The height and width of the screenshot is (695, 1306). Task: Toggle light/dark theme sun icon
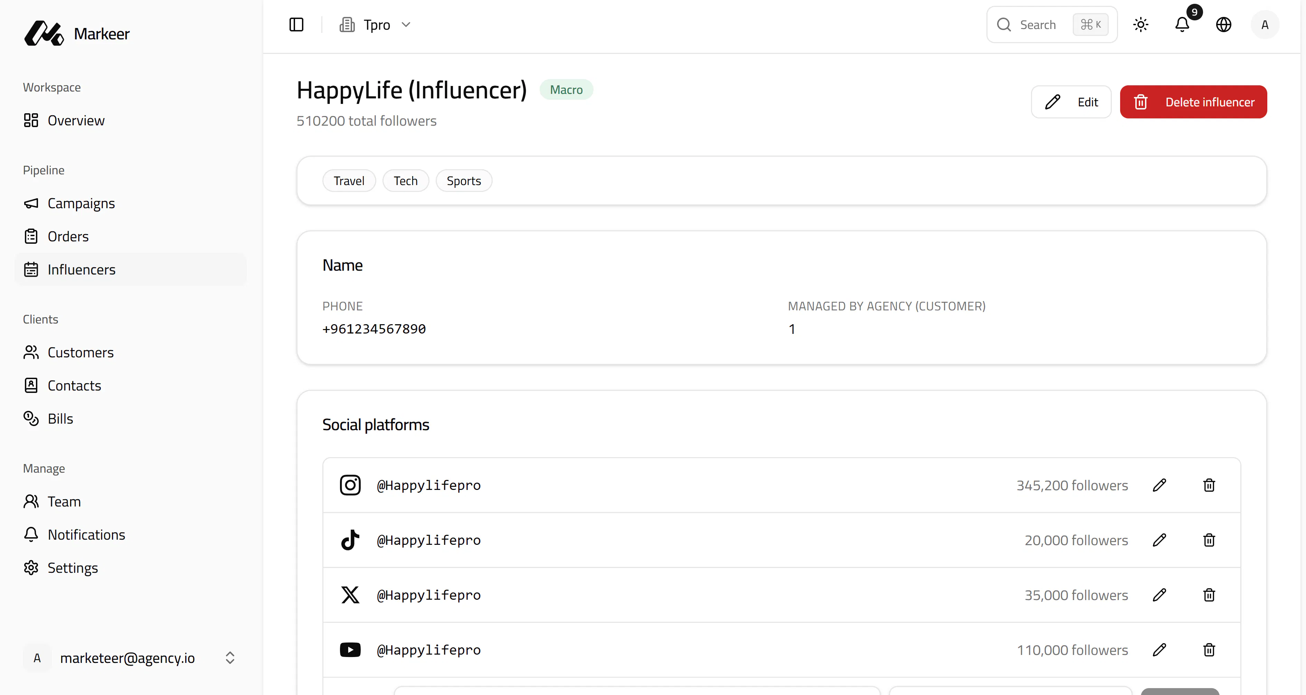click(x=1141, y=24)
